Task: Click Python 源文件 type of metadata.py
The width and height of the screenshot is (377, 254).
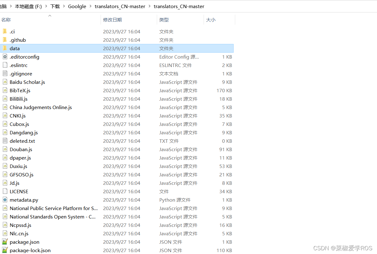Action: (x=175, y=200)
